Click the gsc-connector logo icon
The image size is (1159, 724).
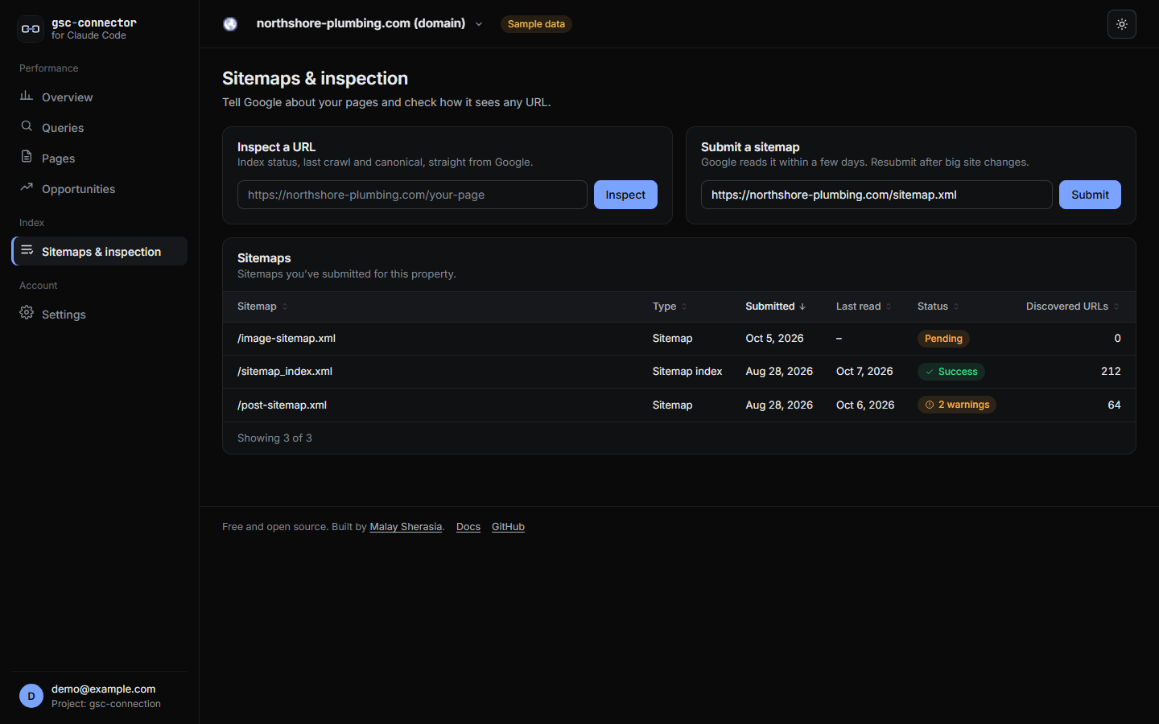coord(31,29)
